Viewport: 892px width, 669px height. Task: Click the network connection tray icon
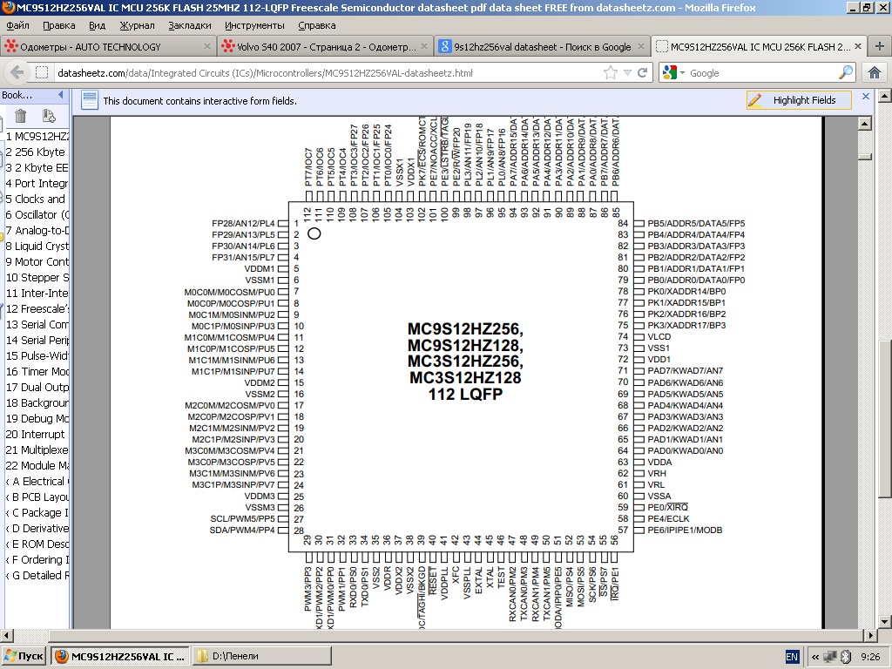click(830, 657)
